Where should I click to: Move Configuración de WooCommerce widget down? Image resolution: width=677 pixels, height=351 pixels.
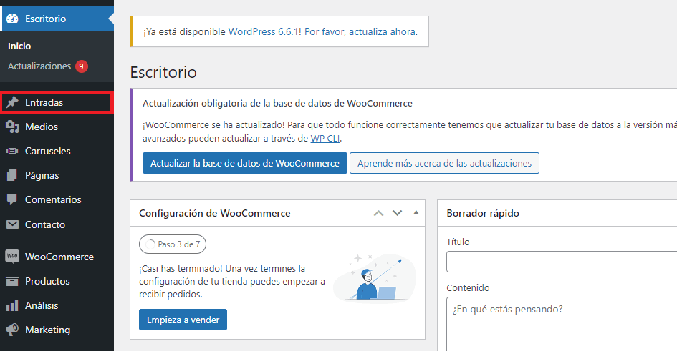[x=397, y=213]
